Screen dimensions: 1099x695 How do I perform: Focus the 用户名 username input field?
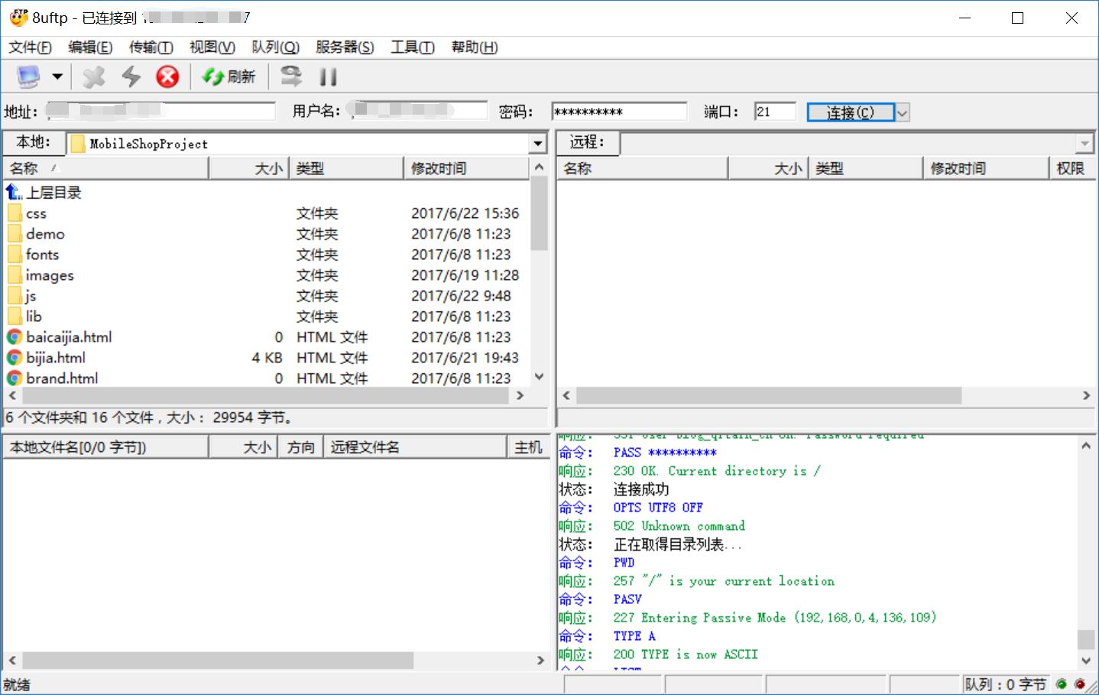tap(418, 112)
